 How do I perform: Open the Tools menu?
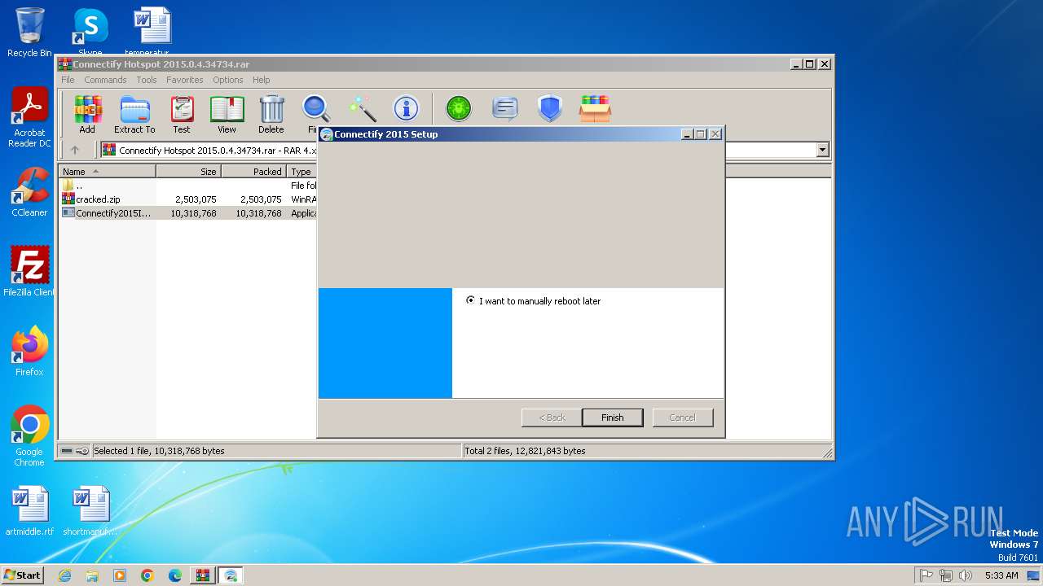pyautogui.click(x=147, y=80)
